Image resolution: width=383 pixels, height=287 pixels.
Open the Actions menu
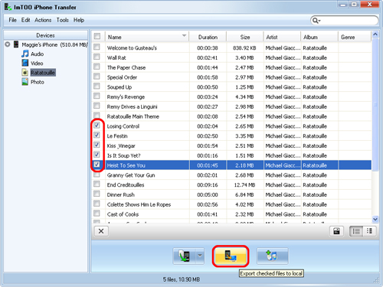[43, 20]
